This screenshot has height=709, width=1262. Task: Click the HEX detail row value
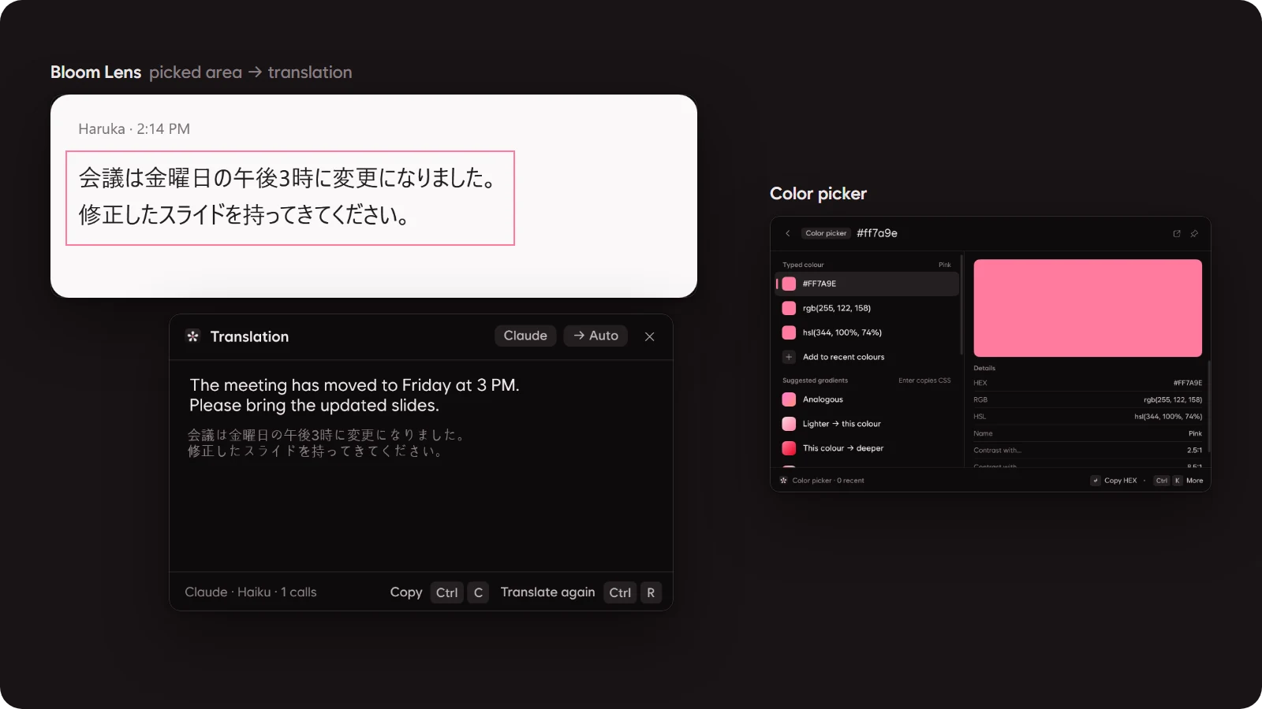[x=1187, y=383]
